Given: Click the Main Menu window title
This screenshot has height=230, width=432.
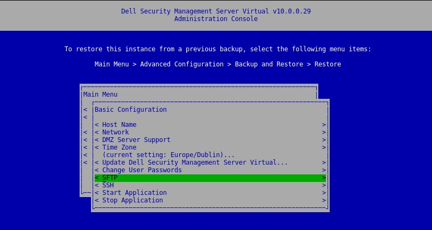Looking at the screenshot, I should [x=100, y=94].
